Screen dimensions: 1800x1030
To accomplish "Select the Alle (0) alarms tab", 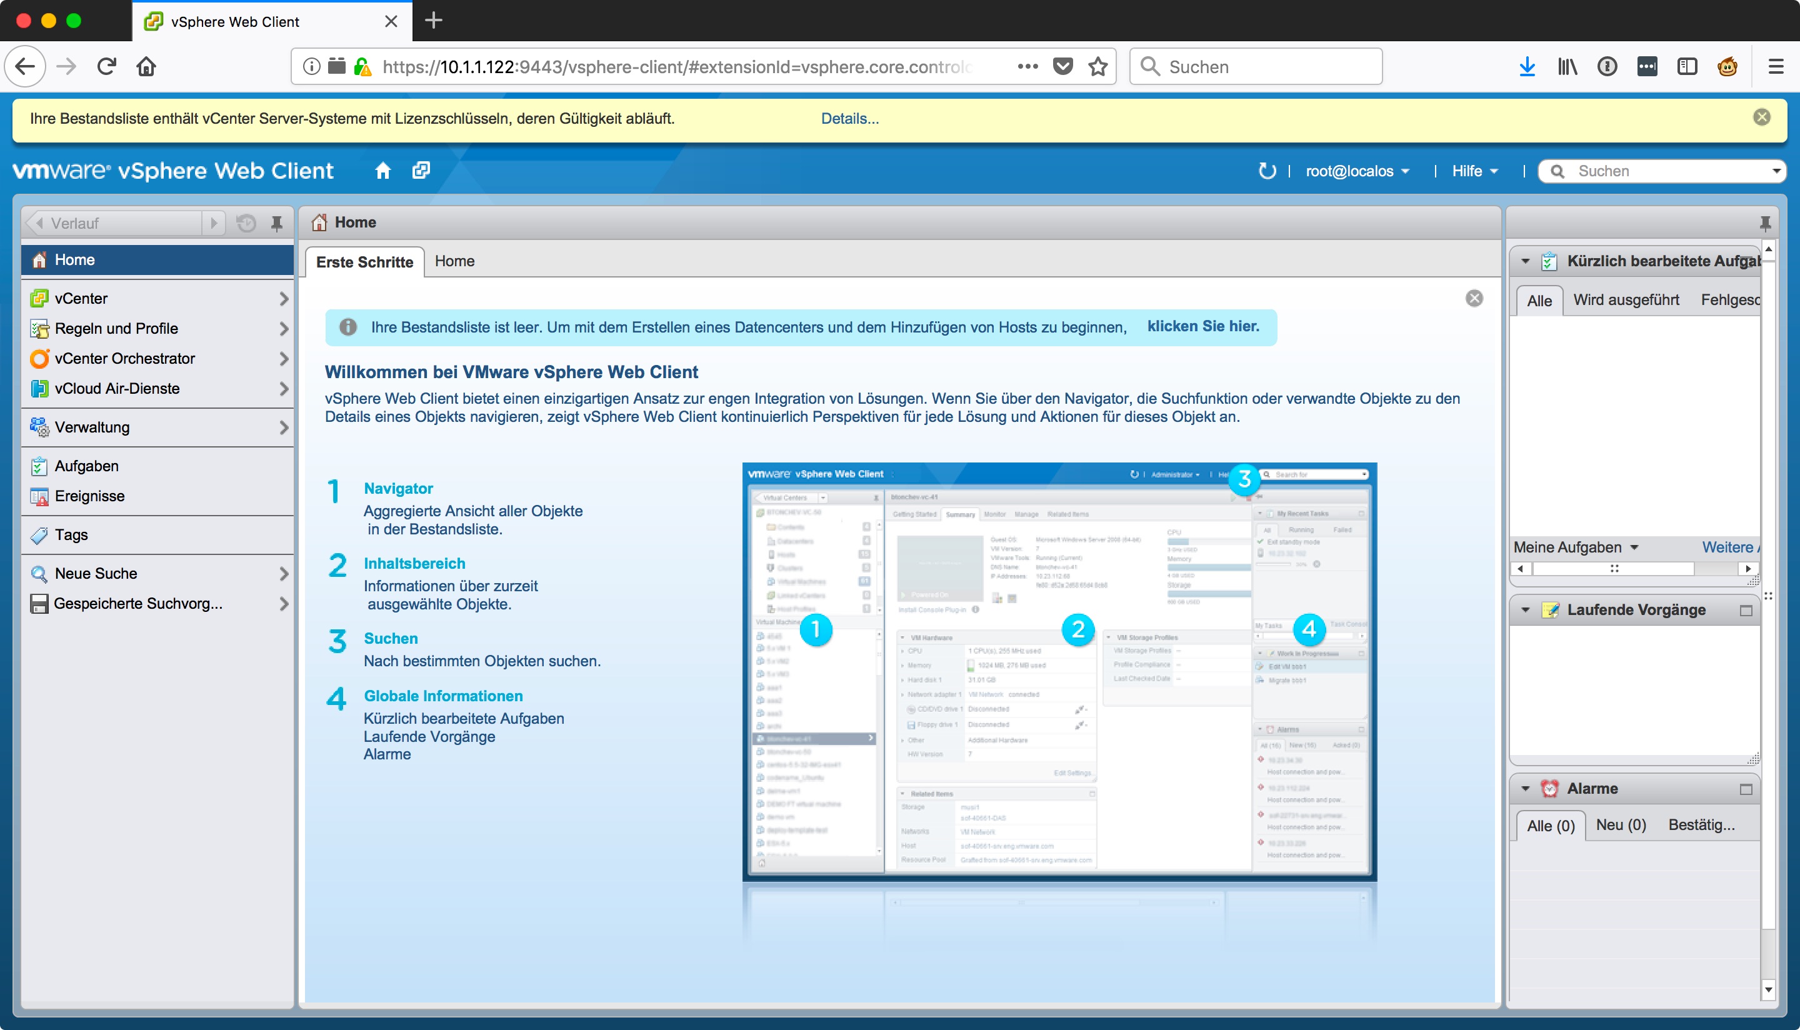I will [1551, 826].
